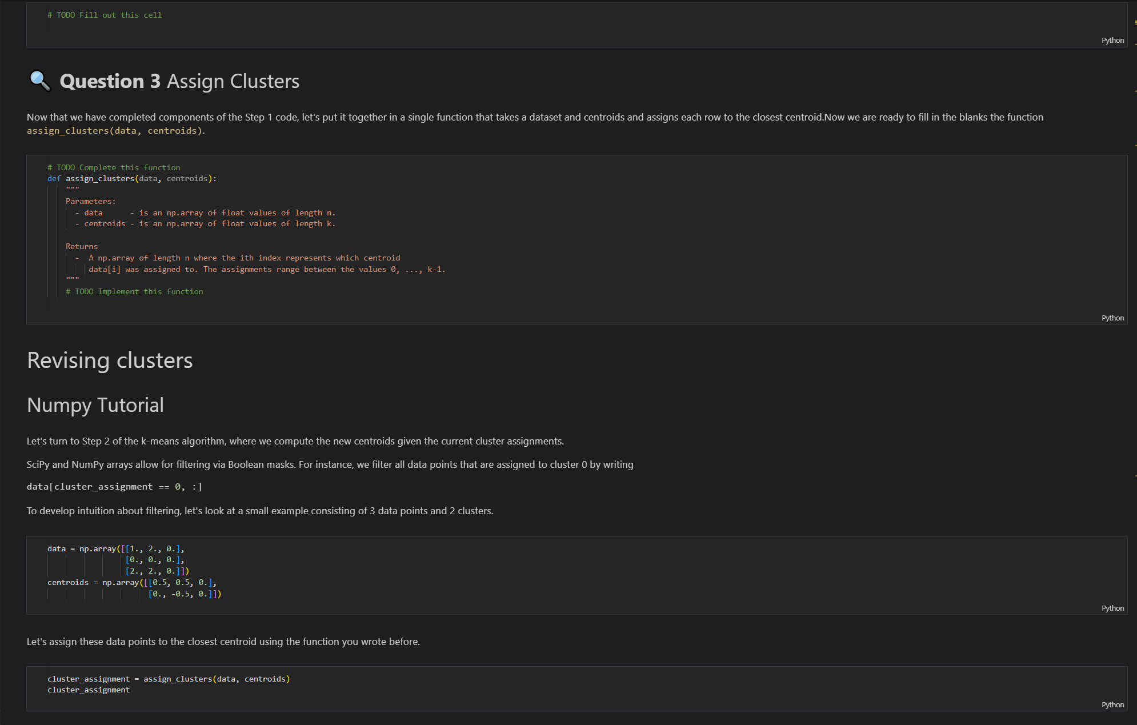Select the Revising clusters heading
The height and width of the screenshot is (725, 1137).
pyautogui.click(x=110, y=361)
